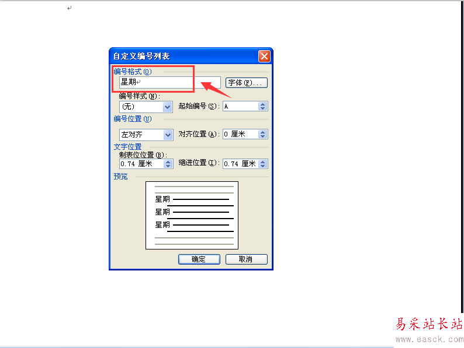Click the 预览 section label
This screenshot has width=464, height=348.
pyautogui.click(x=120, y=177)
